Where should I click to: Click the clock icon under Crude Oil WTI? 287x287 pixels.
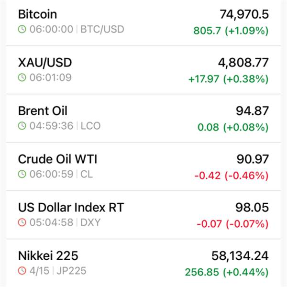click(22, 174)
